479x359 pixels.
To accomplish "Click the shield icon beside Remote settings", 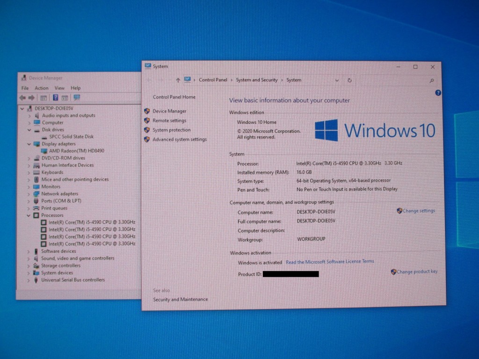I will 147,121.
